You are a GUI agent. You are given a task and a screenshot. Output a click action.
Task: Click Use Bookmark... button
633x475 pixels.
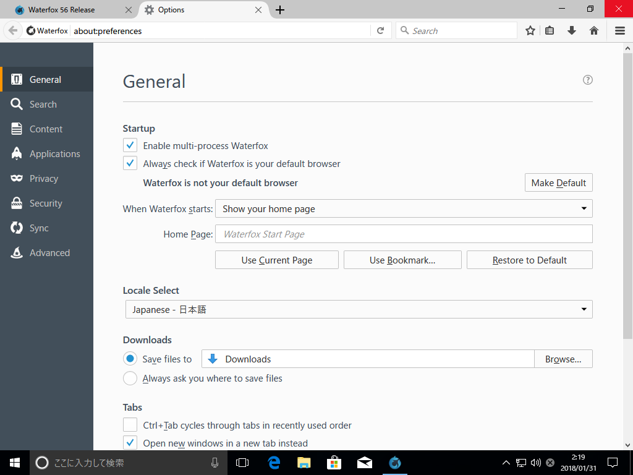point(402,260)
